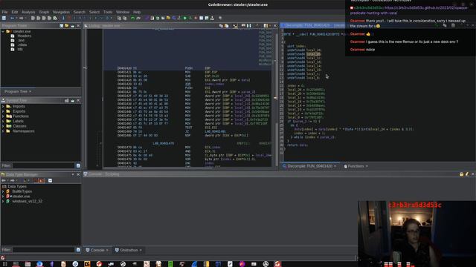Open blue browser icon in taskbar
476x267 pixels.
click(39, 264)
